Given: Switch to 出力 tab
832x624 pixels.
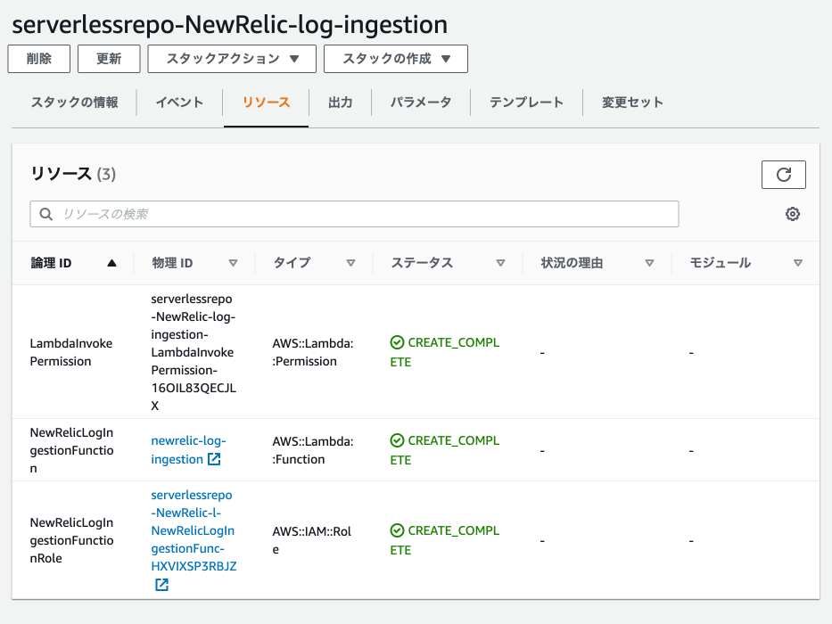Looking at the screenshot, I should pos(340,103).
